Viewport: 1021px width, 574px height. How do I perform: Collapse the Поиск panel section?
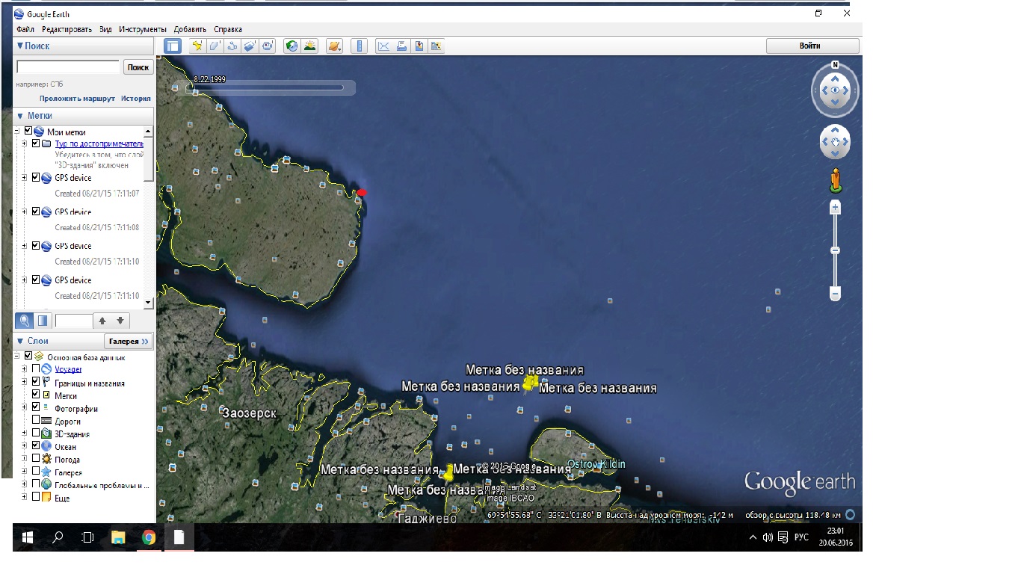(20, 46)
